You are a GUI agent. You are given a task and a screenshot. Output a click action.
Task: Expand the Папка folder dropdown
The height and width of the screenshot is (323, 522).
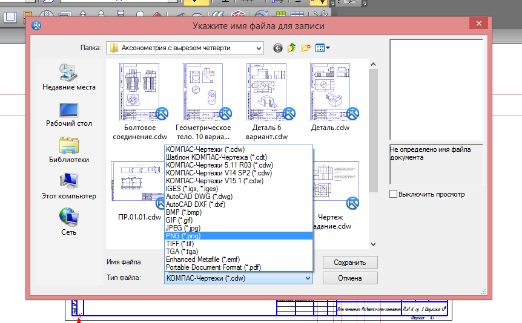[x=259, y=48]
